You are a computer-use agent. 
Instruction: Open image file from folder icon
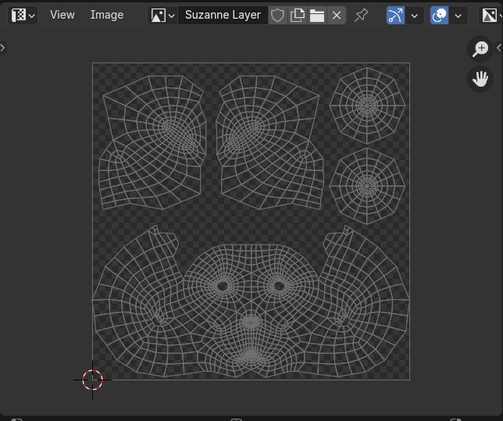point(317,15)
